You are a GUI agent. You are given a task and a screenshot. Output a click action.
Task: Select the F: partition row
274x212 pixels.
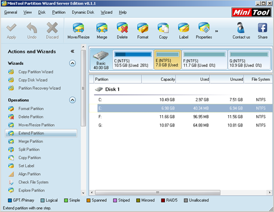click(x=181, y=117)
